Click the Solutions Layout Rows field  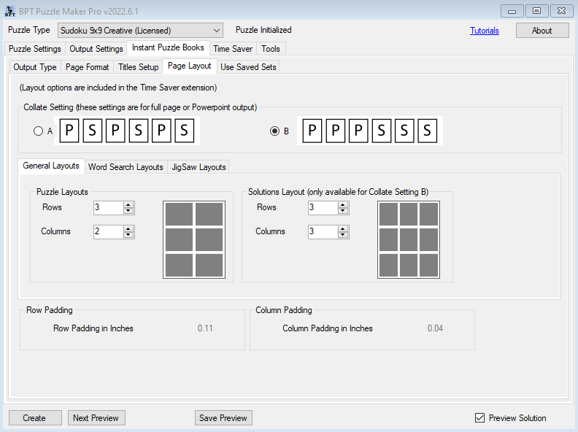pos(323,207)
